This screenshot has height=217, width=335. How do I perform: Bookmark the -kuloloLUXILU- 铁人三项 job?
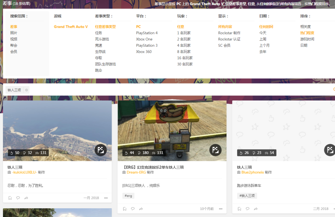pos(10,198)
